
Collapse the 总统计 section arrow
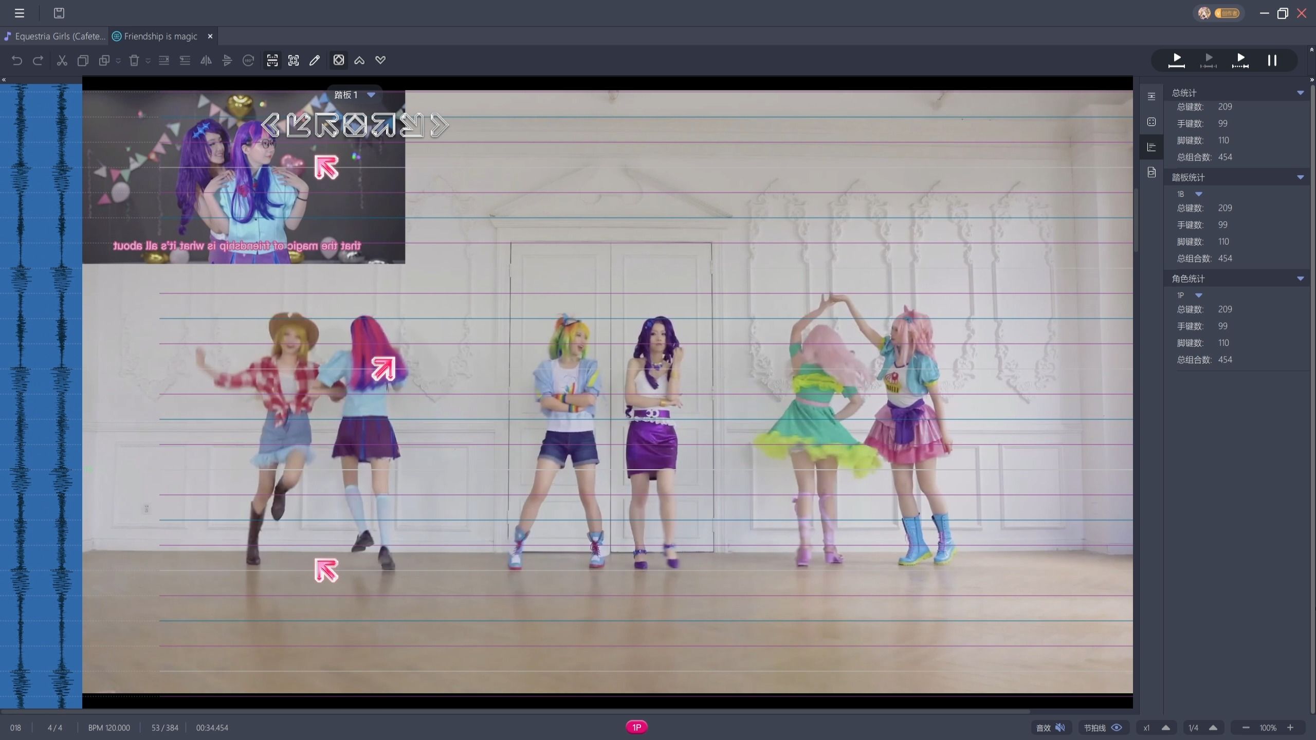click(x=1300, y=93)
